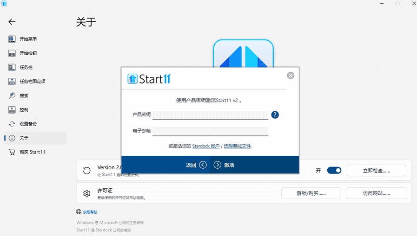Image resolution: width=417 pixels, height=236 pixels.
Task: Open the 选择离线文件 link
Action: tap(237, 146)
